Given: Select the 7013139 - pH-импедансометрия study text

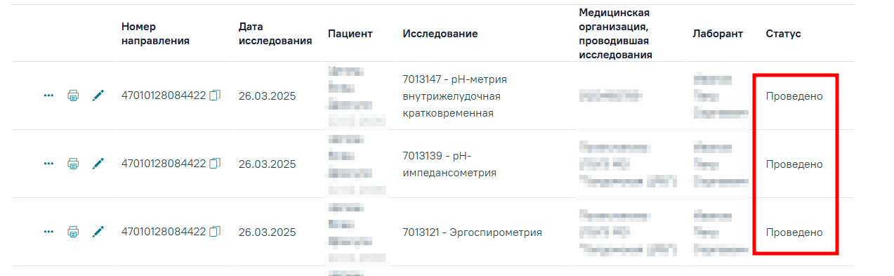Looking at the screenshot, I should [450, 164].
